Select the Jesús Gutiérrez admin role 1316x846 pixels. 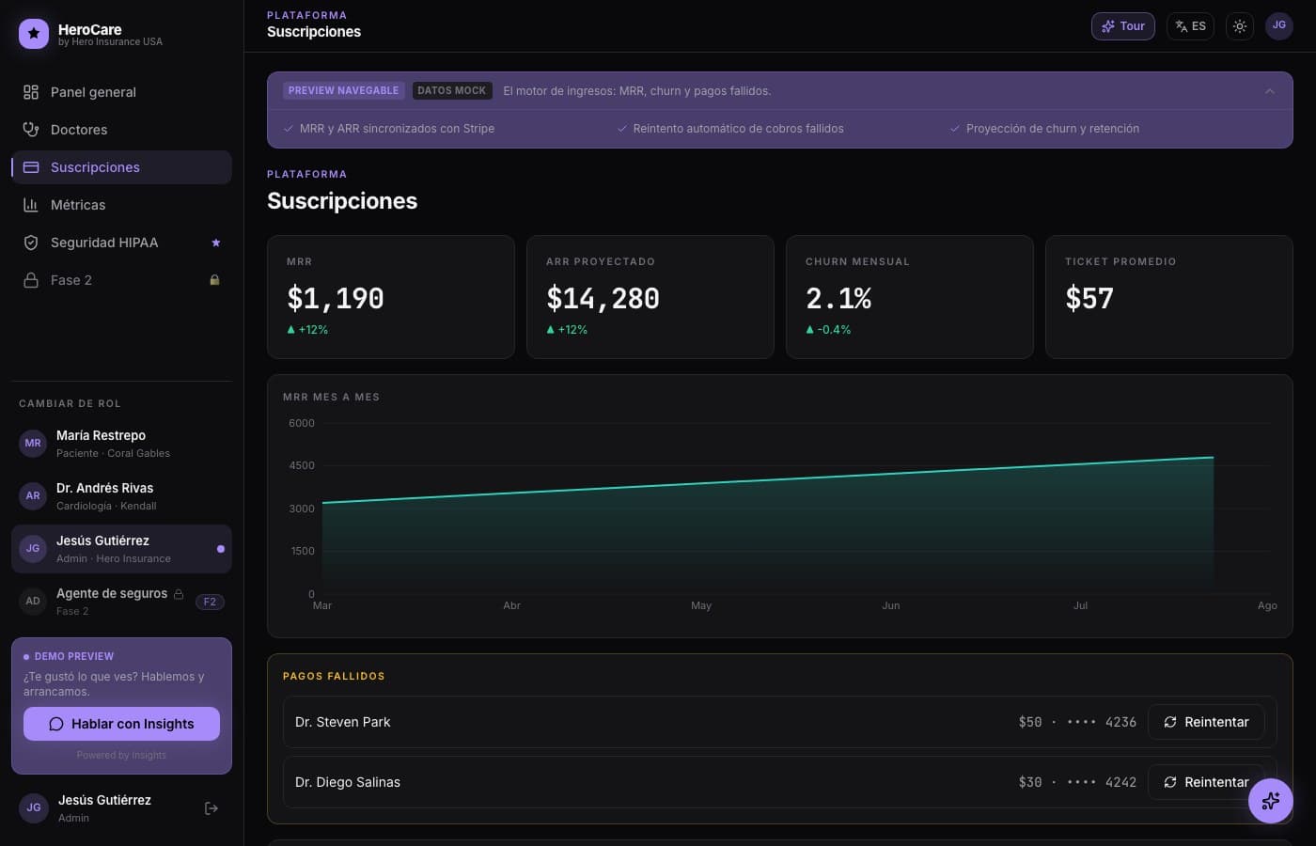point(121,549)
